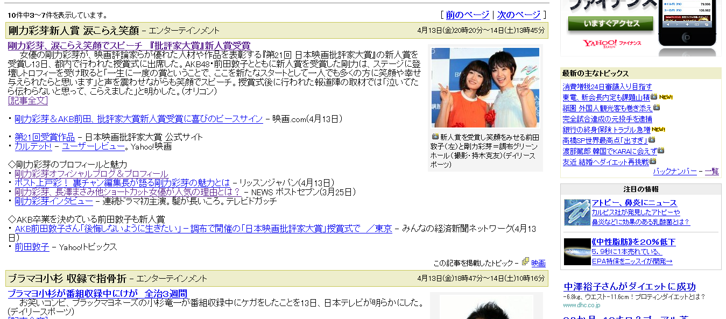Image resolution: width=726 pixels, height=319 pixels.
Task: Open the 映画 topic link
Action: click(x=538, y=263)
